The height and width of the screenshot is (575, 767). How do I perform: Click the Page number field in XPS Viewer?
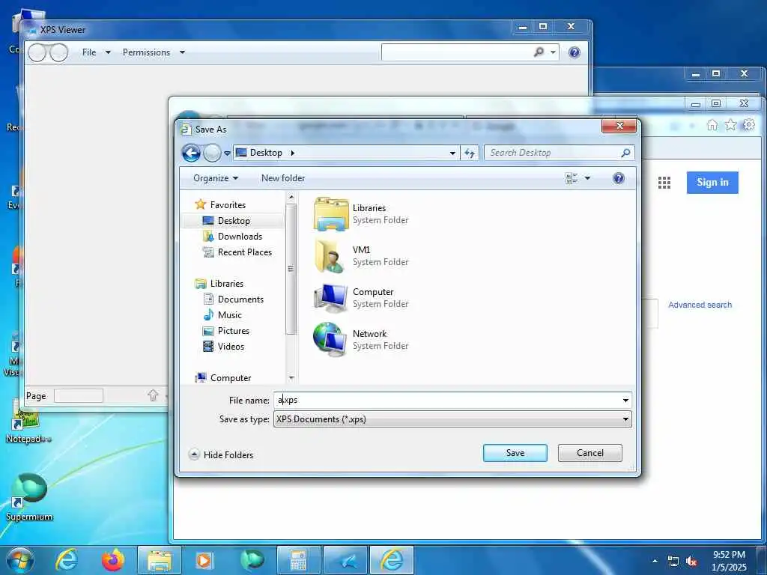78,395
